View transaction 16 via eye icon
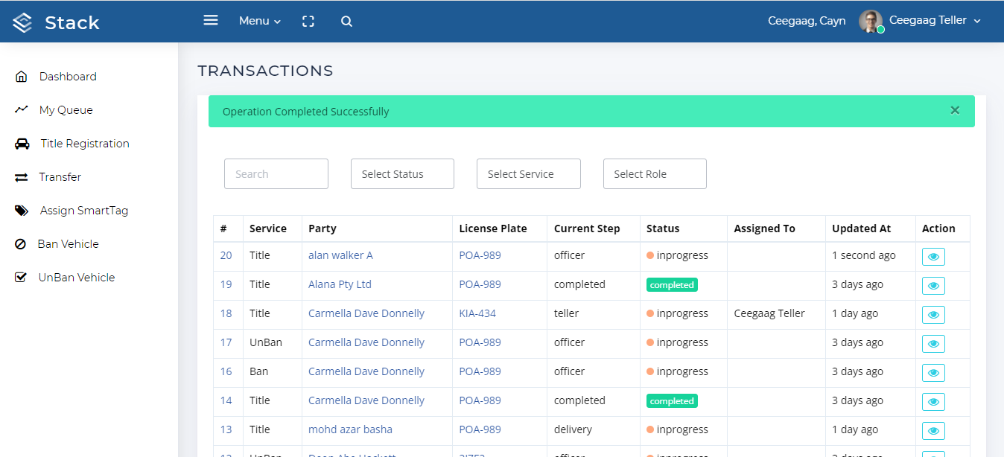Screen dimensions: 1004x457 point(933,373)
